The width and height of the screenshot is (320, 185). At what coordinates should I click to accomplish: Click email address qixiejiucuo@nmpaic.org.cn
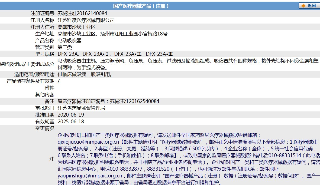coord(88,142)
